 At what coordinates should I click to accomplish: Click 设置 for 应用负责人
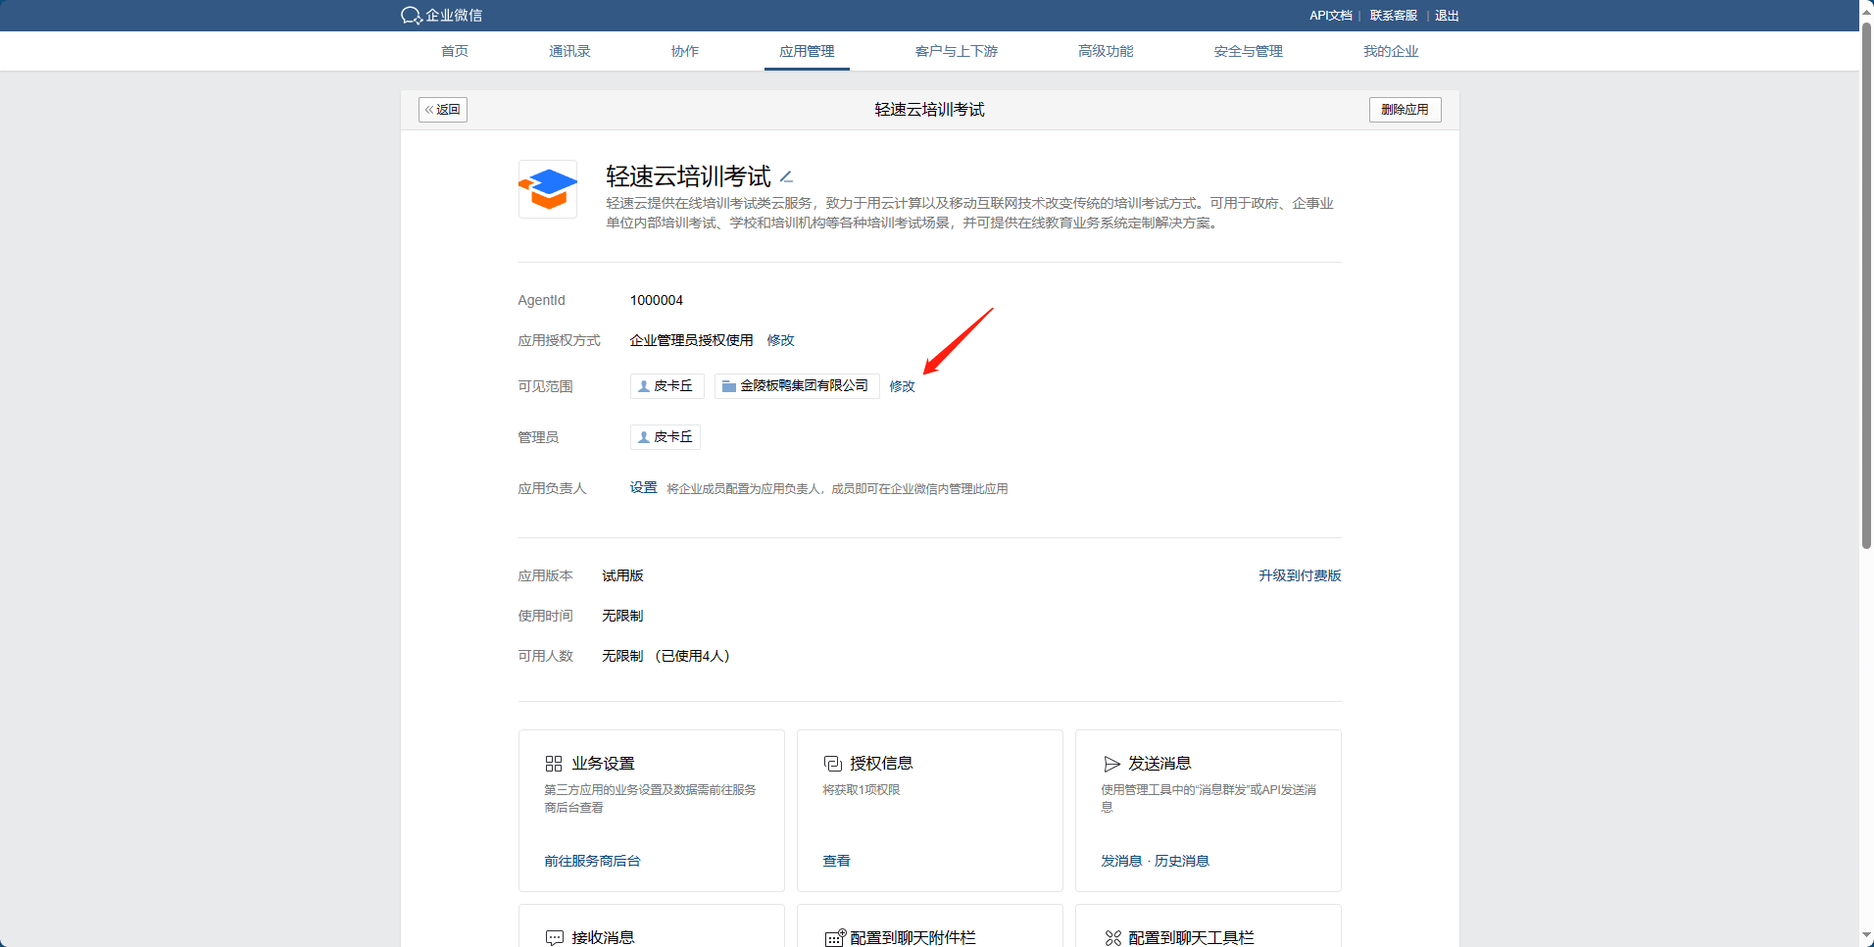pyautogui.click(x=643, y=488)
